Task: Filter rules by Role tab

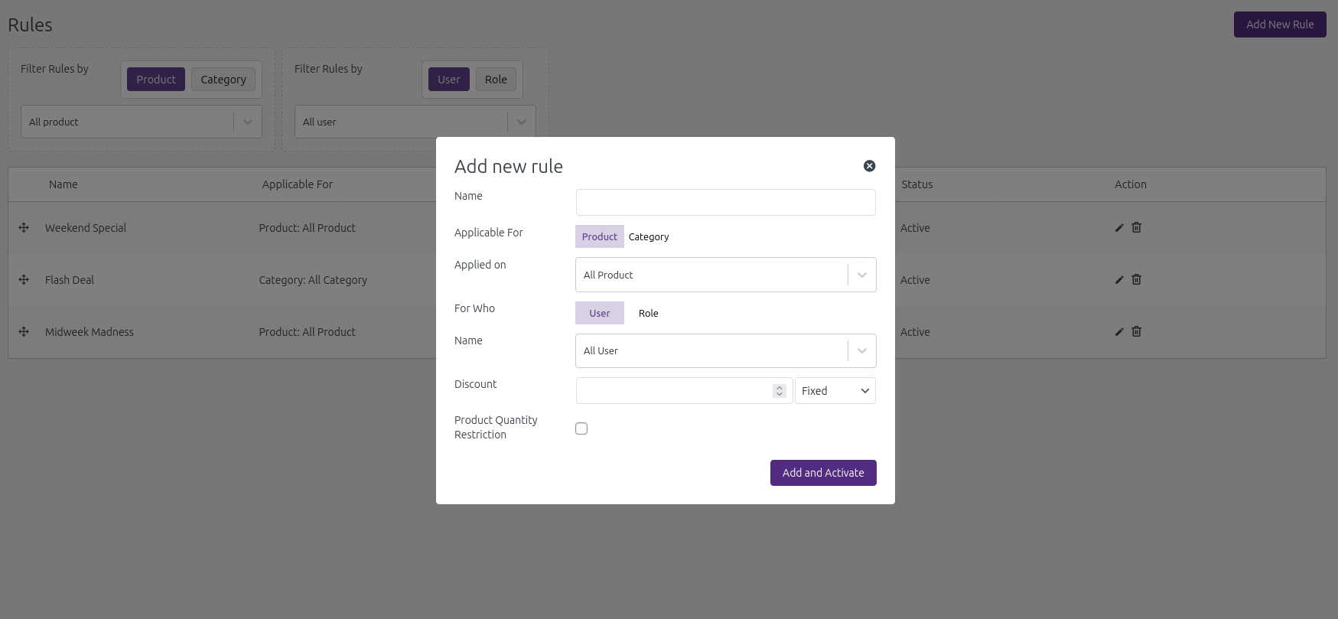Action: 496,80
